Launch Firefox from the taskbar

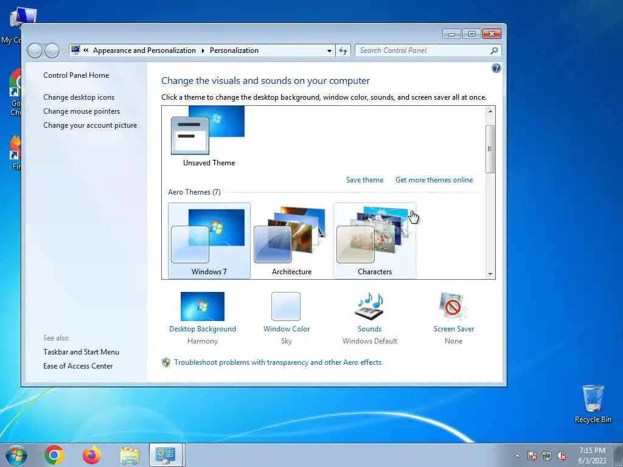pyautogui.click(x=92, y=455)
